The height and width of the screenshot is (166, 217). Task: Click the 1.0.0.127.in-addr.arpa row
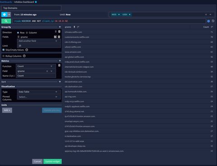139,141
